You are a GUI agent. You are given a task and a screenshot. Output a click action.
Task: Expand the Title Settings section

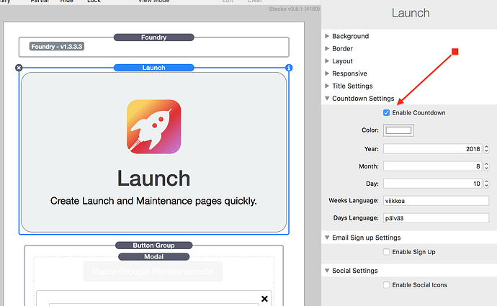[327, 86]
